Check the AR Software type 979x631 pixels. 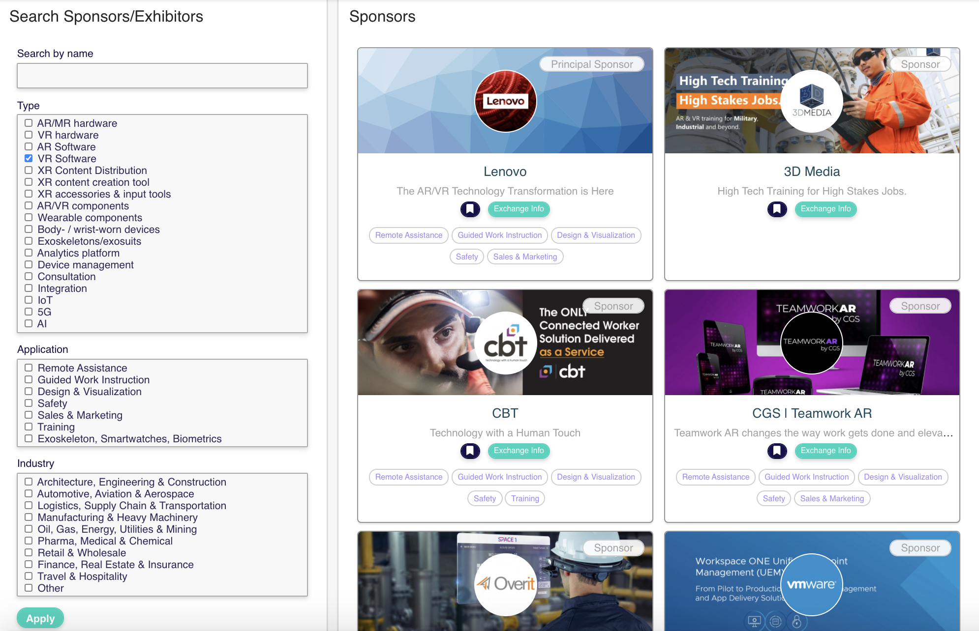(x=29, y=146)
